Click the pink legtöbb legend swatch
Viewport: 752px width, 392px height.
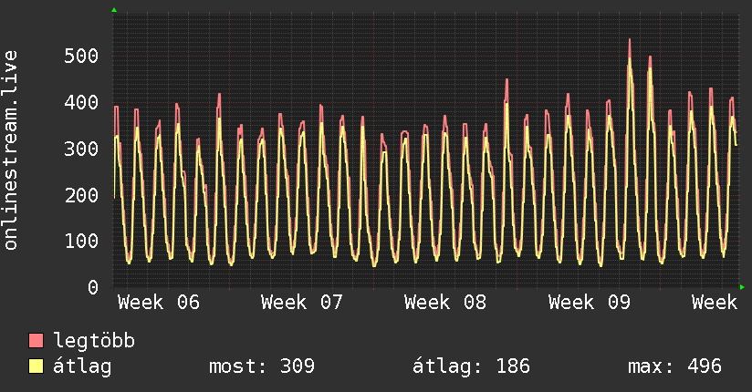click(36, 341)
